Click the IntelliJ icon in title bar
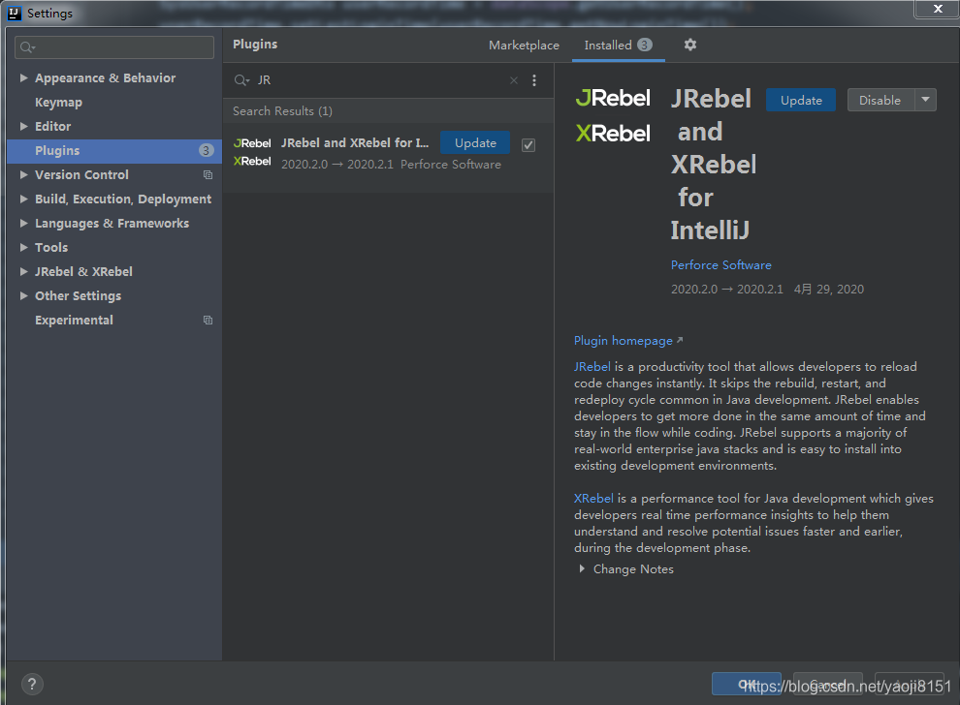Image resolution: width=960 pixels, height=705 pixels. coord(15,13)
